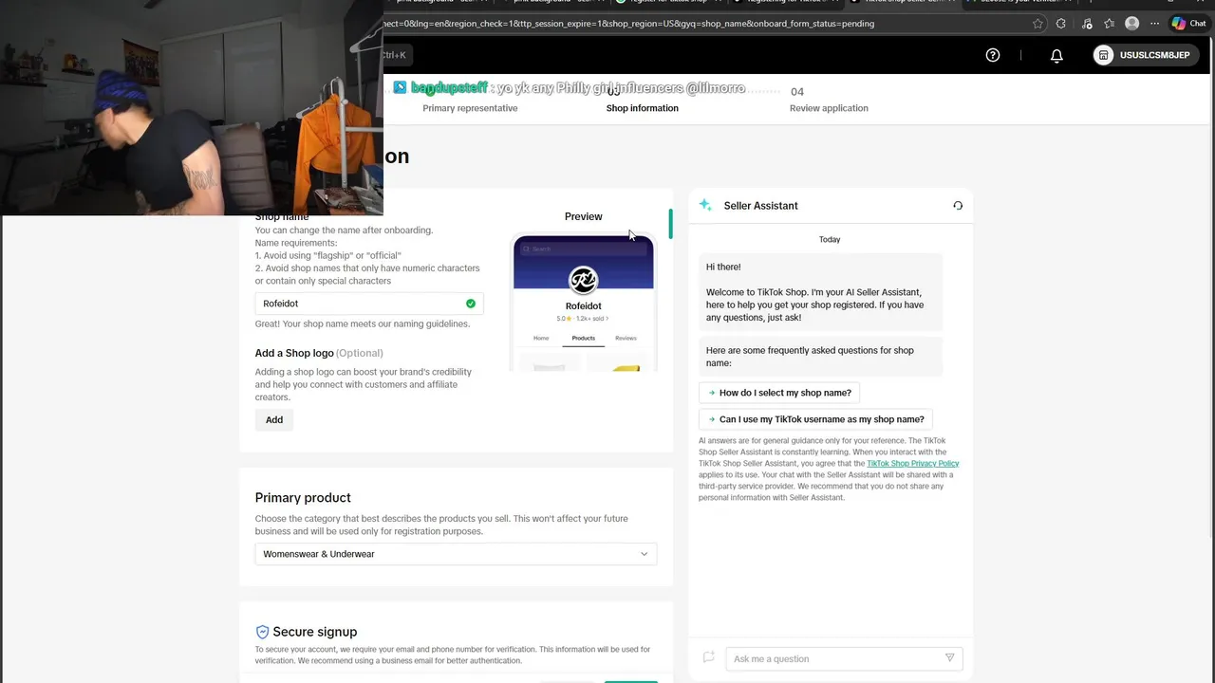Viewport: 1215px width, 683px height.
Task: Click the shop logo in the preview
Action: [583, 281]
